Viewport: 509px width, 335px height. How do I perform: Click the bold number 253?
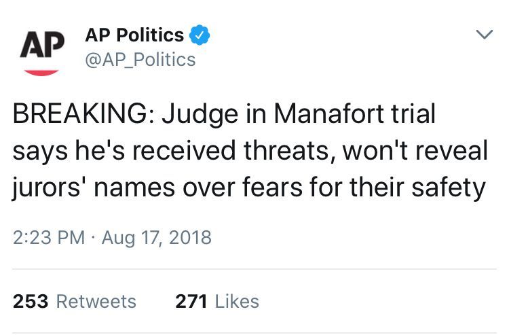click(31, 301)
